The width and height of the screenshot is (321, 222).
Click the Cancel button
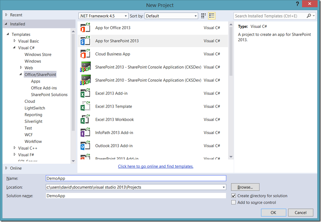300,212
